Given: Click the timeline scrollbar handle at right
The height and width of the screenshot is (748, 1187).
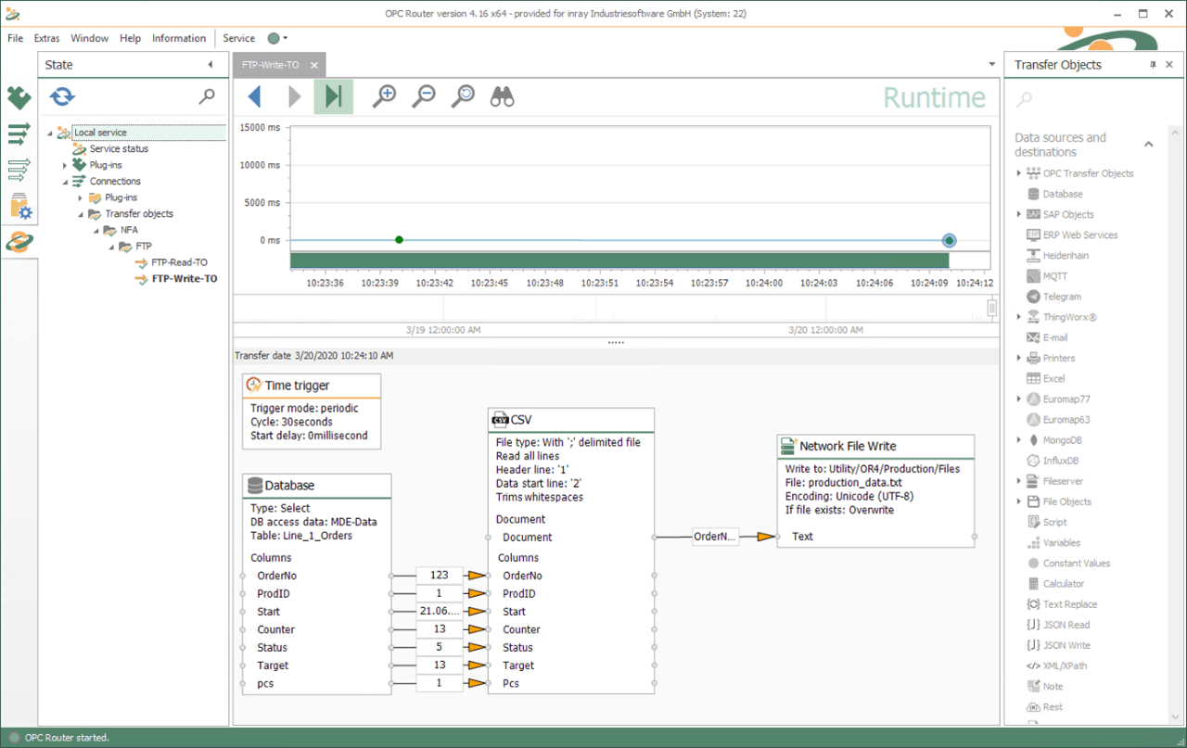Looking at the screenshot, I should (x=991, y=308).
